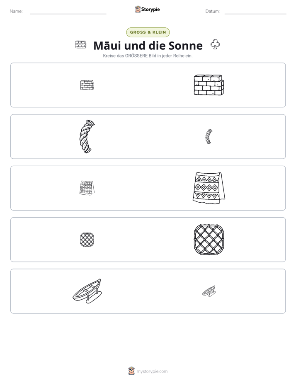Select the large patterned blanket picture
Viewport: 296px width, 383px height.
click(209, 188)
